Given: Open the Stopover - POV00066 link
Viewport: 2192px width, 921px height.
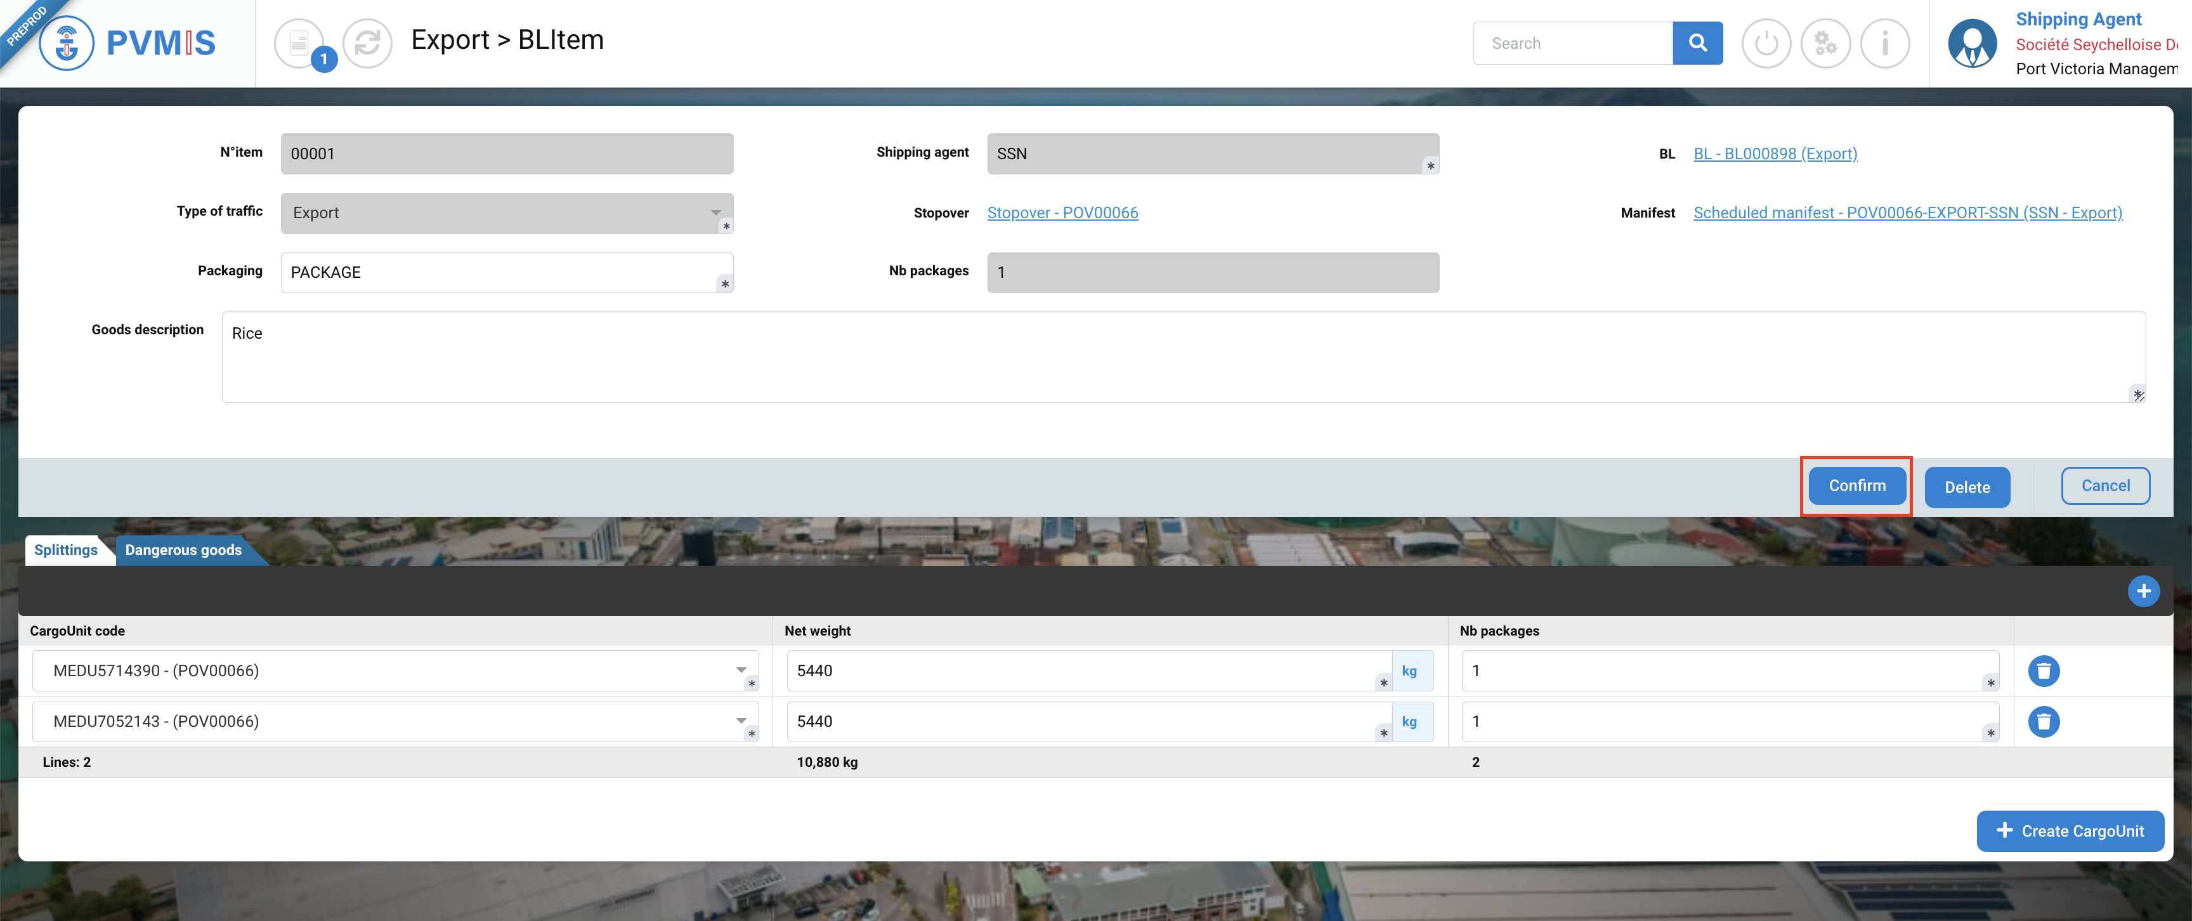Looking at the screenshot, I should [x=1062, y=212].
